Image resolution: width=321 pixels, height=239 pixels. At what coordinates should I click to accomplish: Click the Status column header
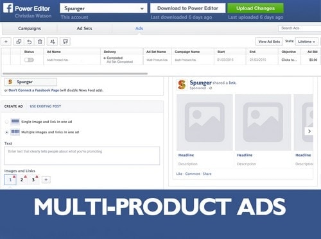click(29, 52)
